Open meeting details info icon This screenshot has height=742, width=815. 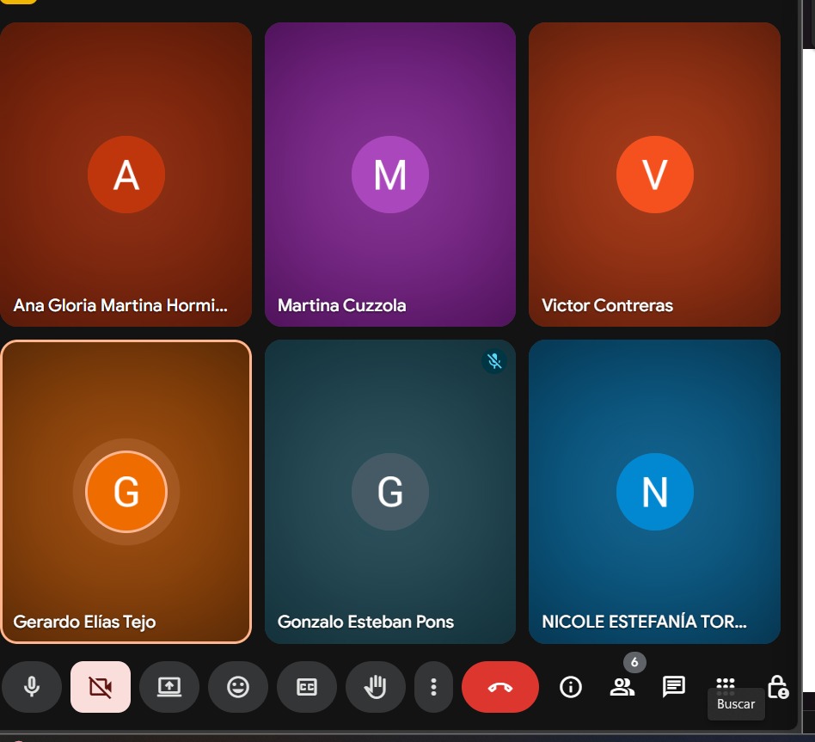pyautogui.click(x=571, y=687)
